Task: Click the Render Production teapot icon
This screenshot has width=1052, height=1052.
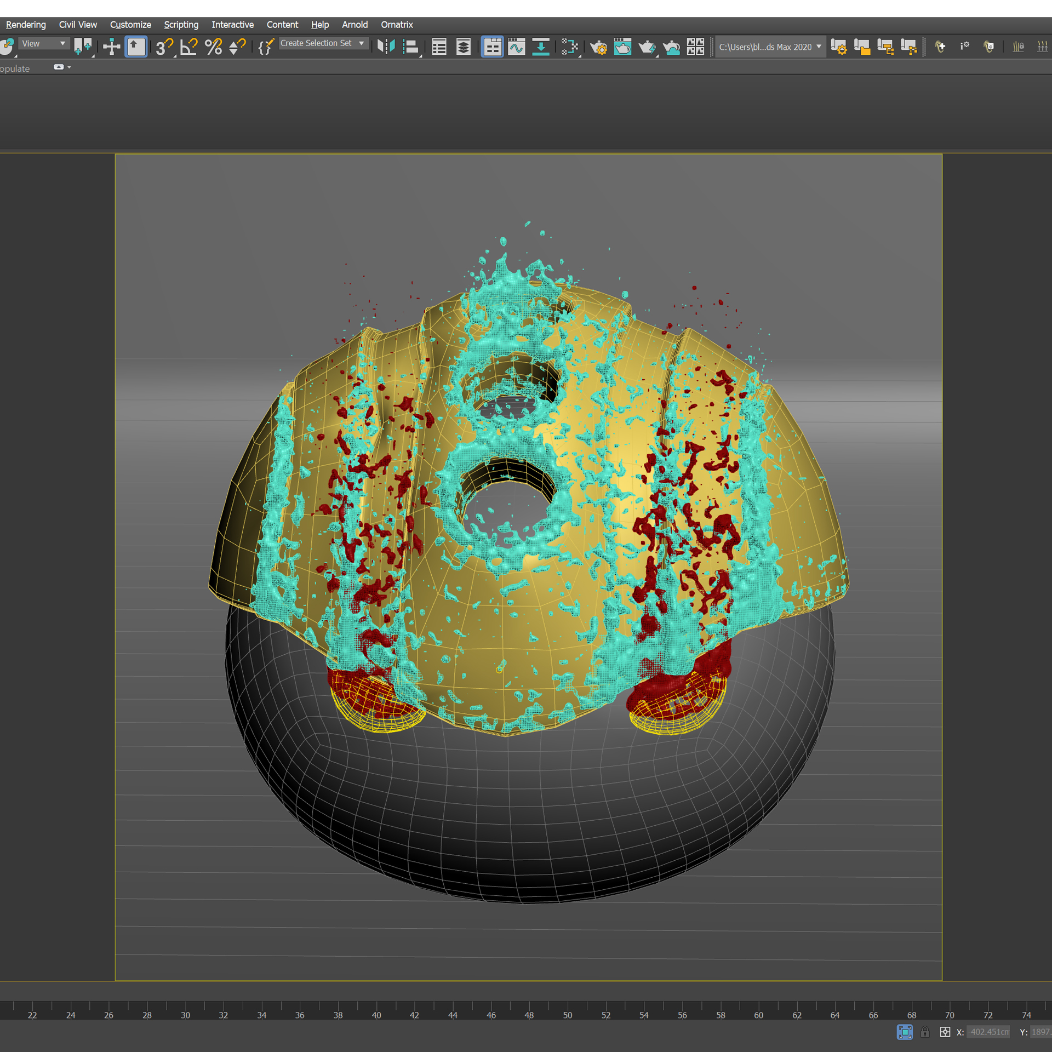Action: point(647,47)
